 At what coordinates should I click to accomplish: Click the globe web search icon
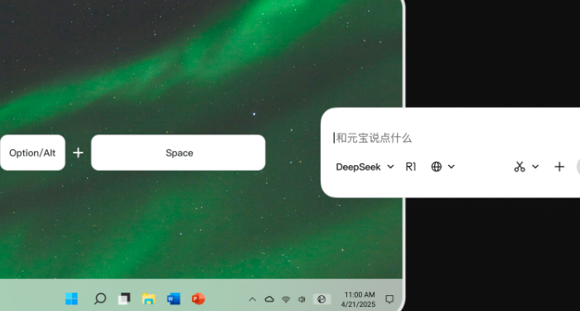pyautogui.click(x=437, y=167)
